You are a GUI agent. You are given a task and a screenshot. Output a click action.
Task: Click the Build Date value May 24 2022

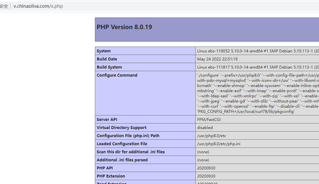[x=217, y=59]
